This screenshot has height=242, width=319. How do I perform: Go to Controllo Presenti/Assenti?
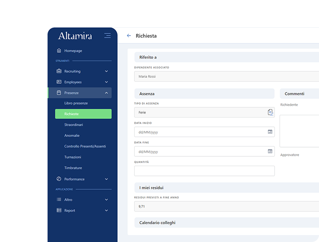tap(85, 146)
